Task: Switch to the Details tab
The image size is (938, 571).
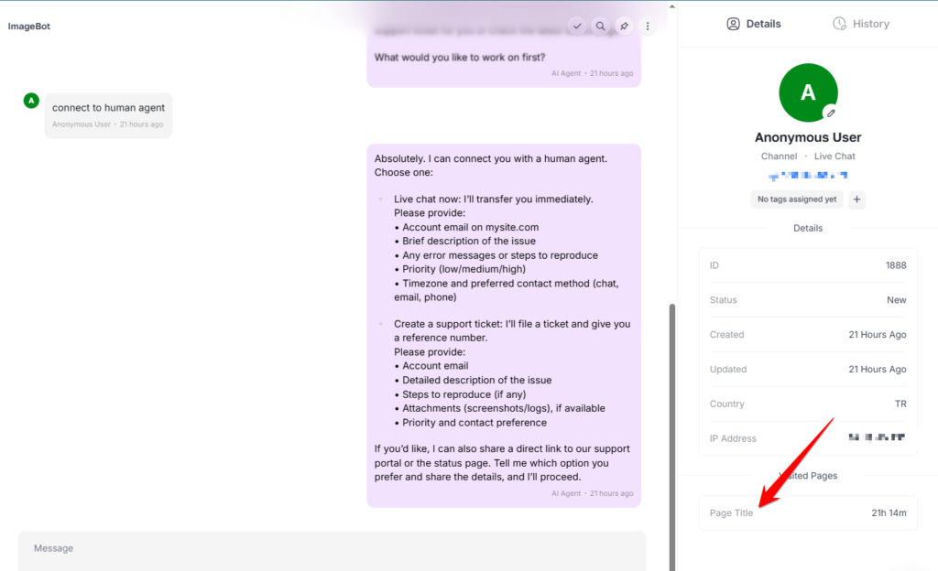Action: tap(753, 24)
